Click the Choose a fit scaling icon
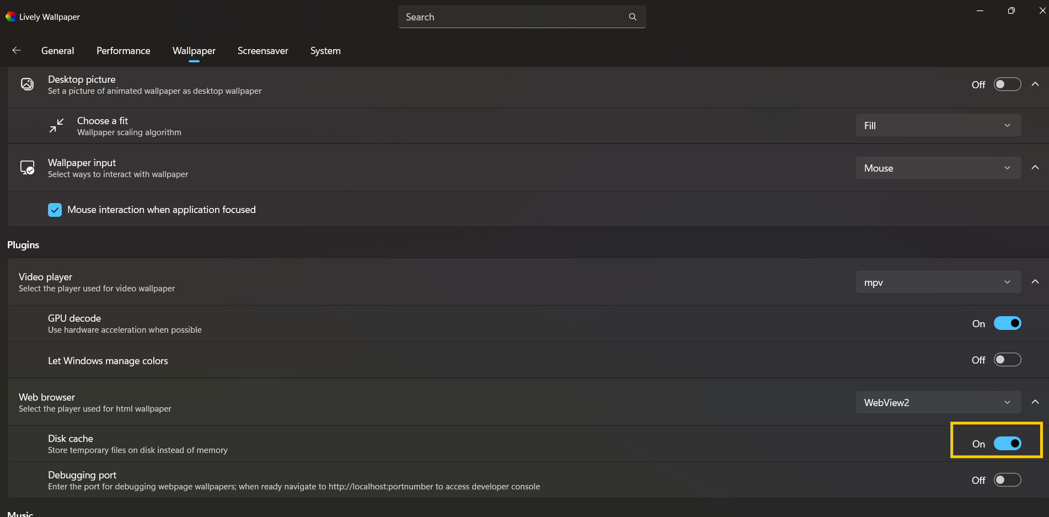Image resolution: width=1049 pixels, height=517 pixels. click(x=56, y=126)
